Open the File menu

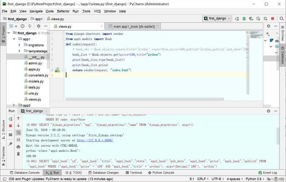click(4, 11)
